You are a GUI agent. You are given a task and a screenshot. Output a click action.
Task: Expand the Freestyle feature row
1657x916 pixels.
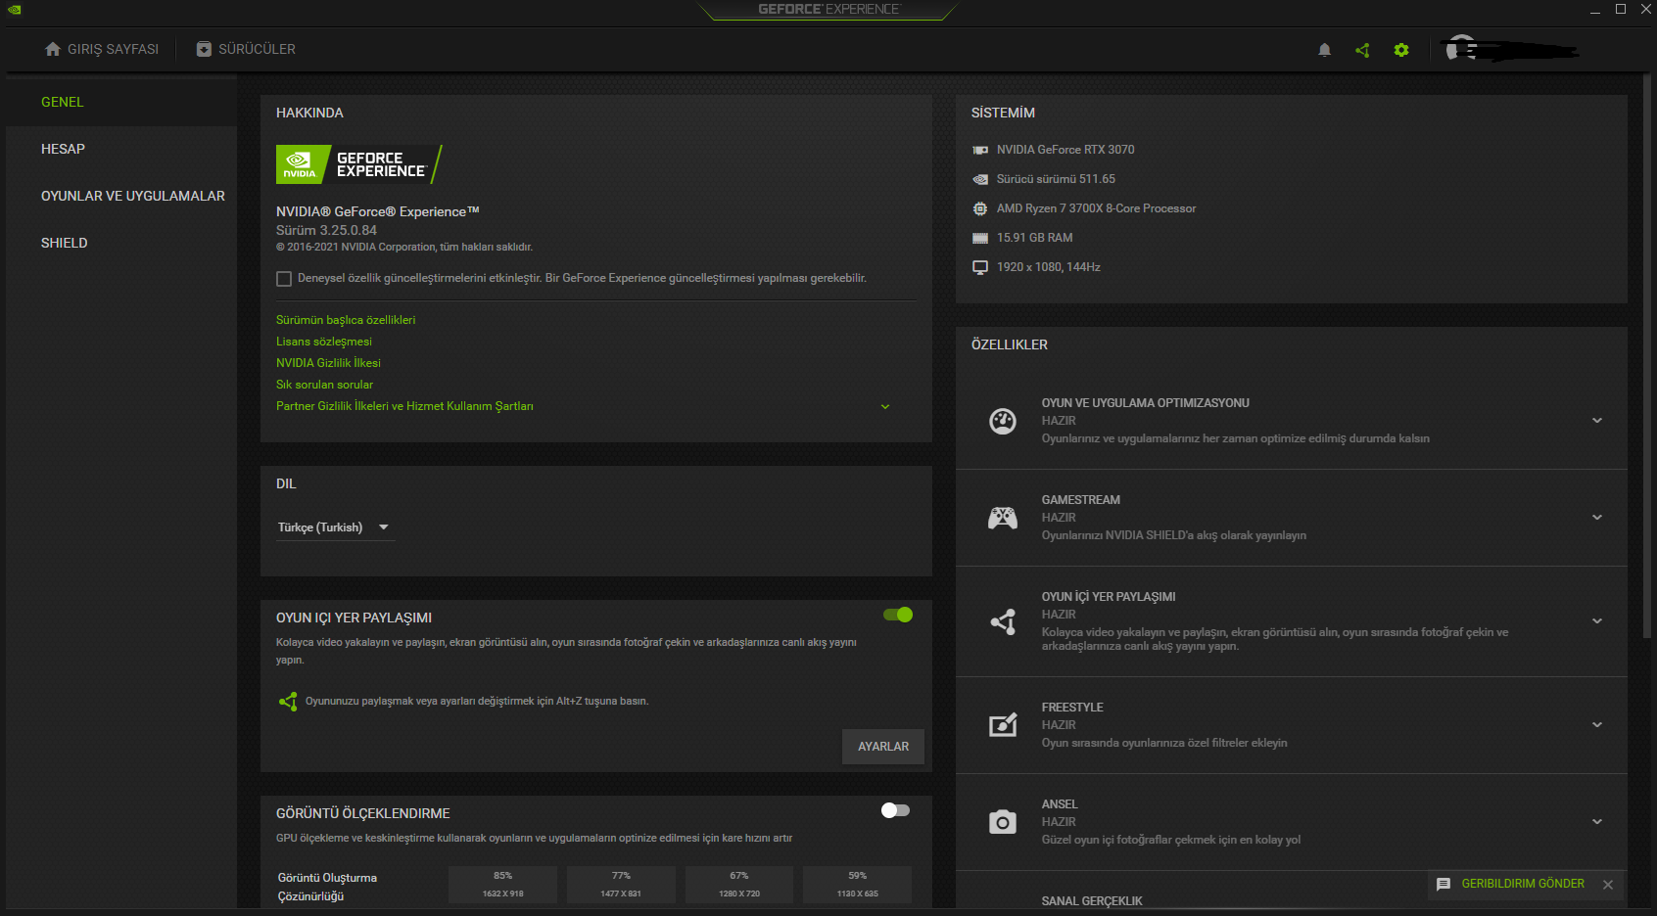[x=1597, y=725]
